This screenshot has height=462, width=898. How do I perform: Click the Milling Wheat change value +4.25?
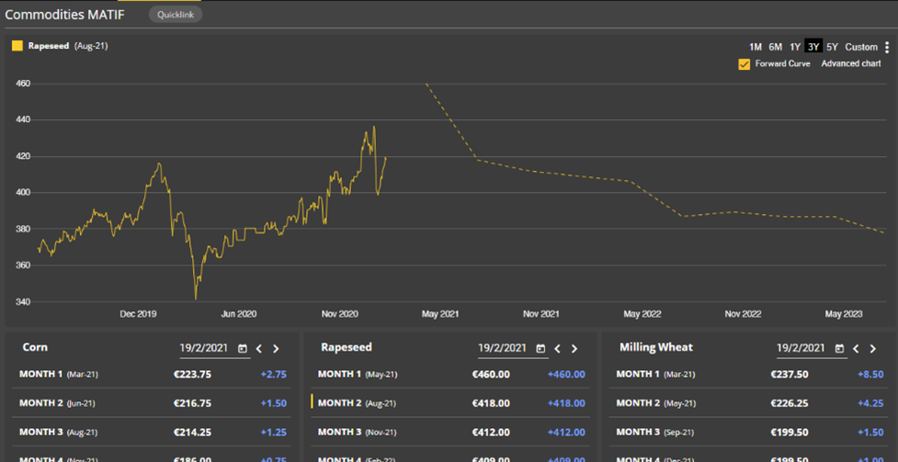[870, 403]
